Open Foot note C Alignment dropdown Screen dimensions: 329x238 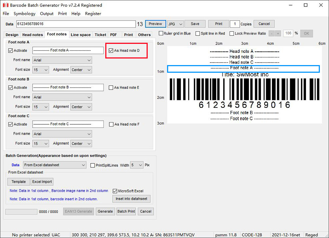coord(81,144)
